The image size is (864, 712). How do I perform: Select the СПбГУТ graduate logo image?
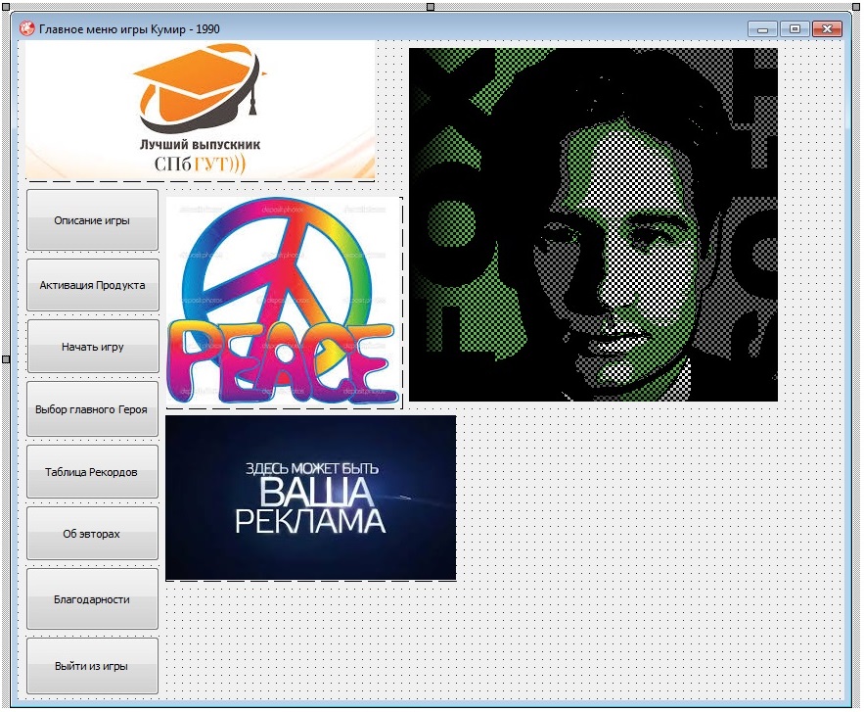point(200,111)
